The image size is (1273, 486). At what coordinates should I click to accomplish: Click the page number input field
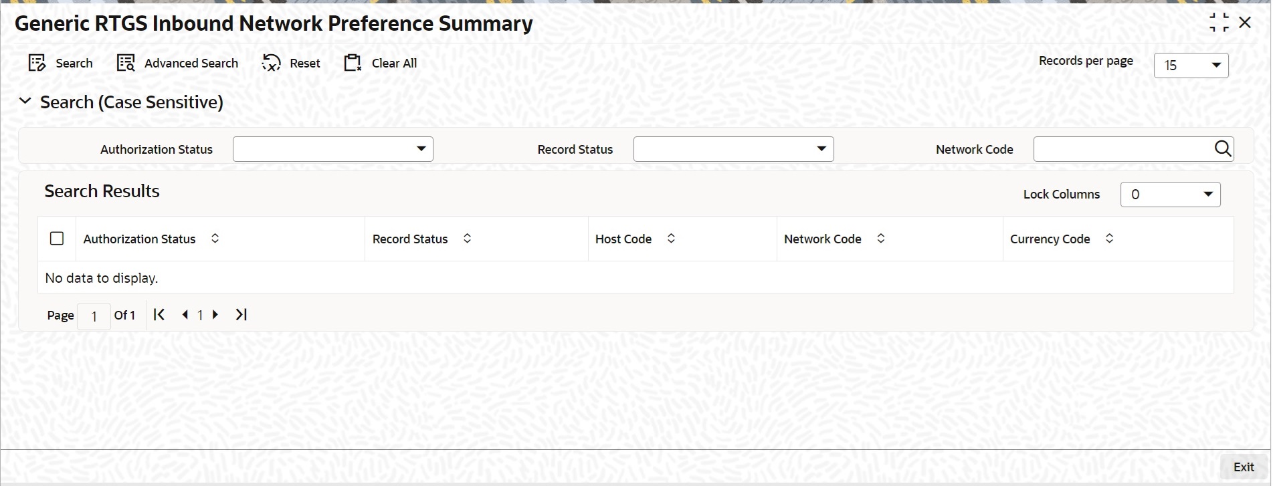point(94,316)
